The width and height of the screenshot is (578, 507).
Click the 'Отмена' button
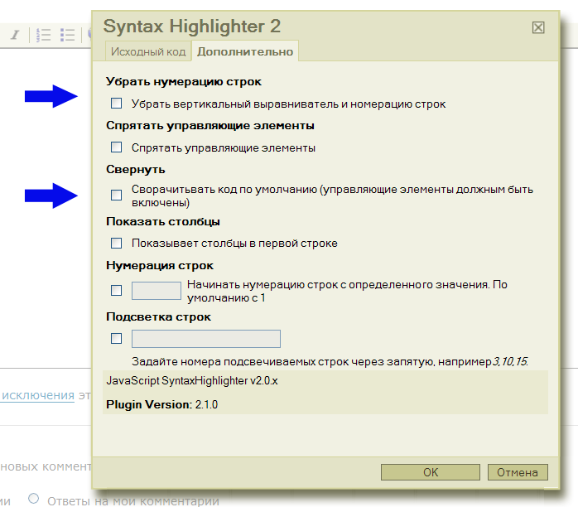pyautogui.click(x=518, y=472)
